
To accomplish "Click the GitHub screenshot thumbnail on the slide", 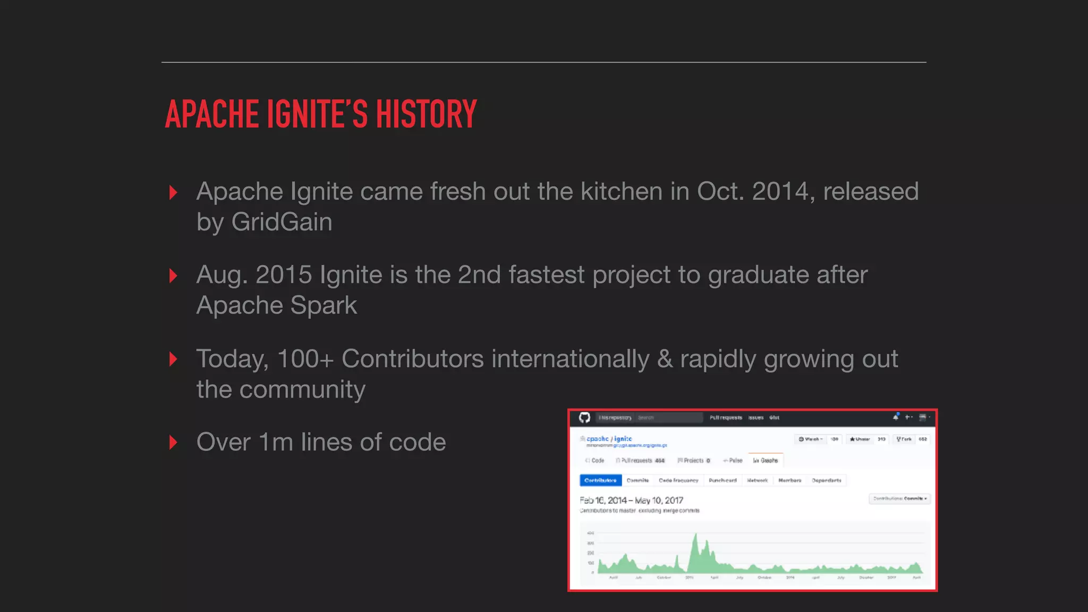I will coord(752,500).
